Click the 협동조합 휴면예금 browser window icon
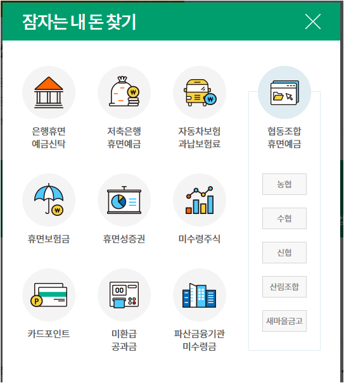 click(284, 92)
